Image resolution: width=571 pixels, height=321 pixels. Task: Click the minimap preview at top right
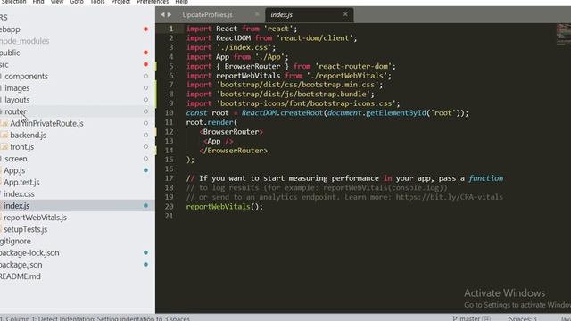point(563,35)
